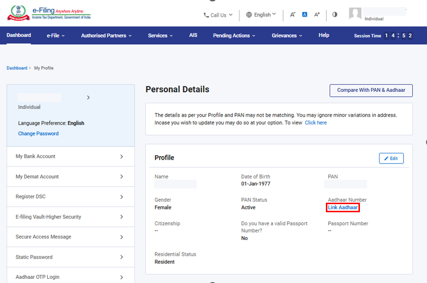Open Aadhaar OTP Login section

pyautogui.click(x=71, y=276)
